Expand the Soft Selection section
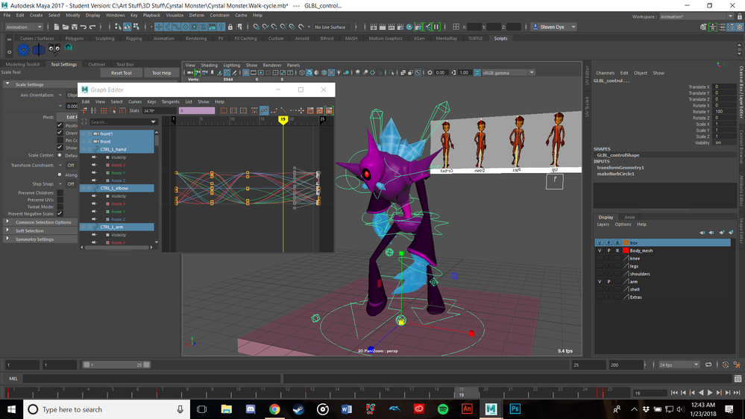This screenshot has height=419, width=745. pyautogui.click(x=7, y=230)
